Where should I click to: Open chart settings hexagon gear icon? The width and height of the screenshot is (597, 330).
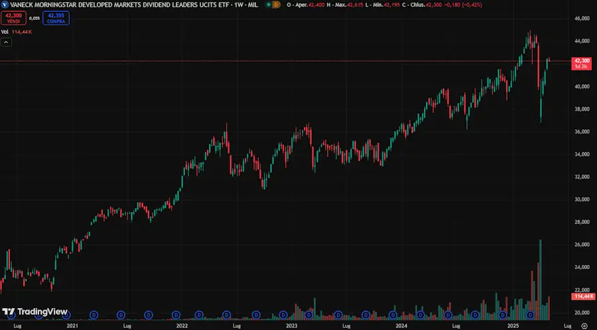(x=584, y=326)
